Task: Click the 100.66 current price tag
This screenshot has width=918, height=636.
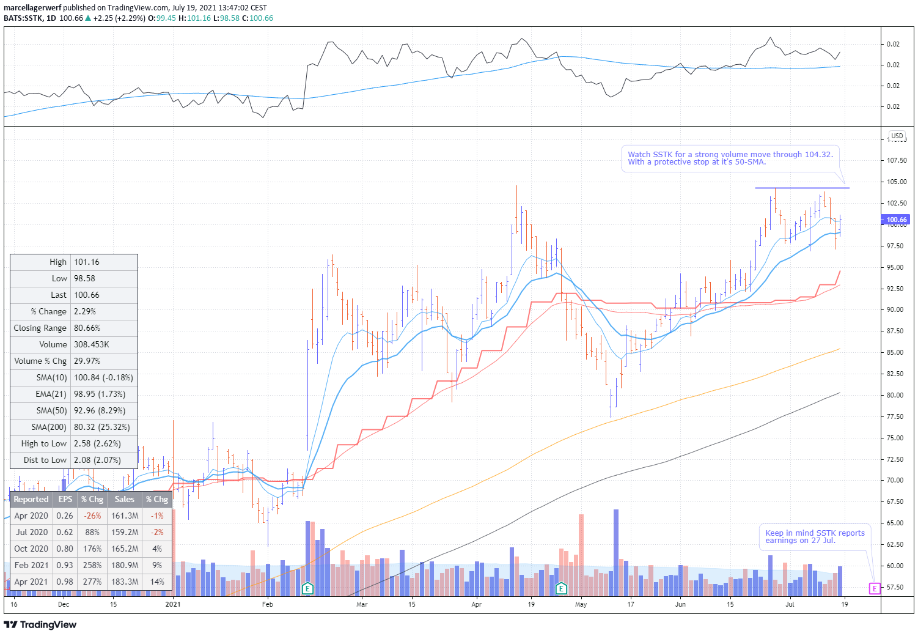Action: coord(896,220)
